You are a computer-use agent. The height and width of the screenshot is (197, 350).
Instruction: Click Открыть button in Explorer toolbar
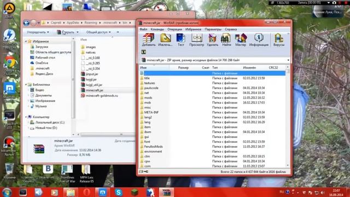click(x=68, y=32)
